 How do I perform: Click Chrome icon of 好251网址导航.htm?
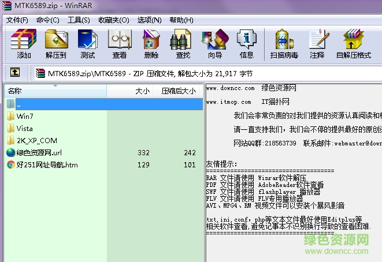(11, 164)
